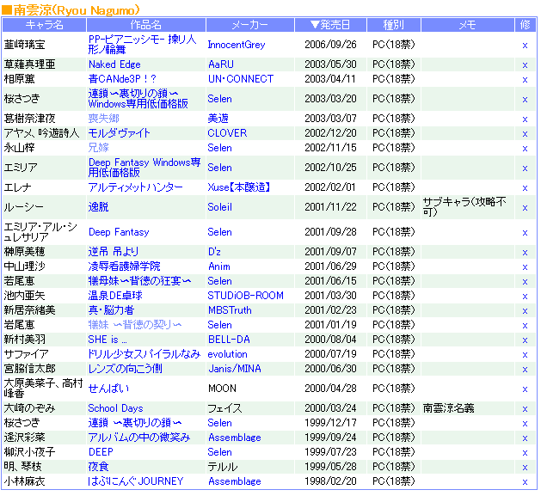The image size is (541, 496).
Task: Open the せんぱい title link
Action: (108, 389)
